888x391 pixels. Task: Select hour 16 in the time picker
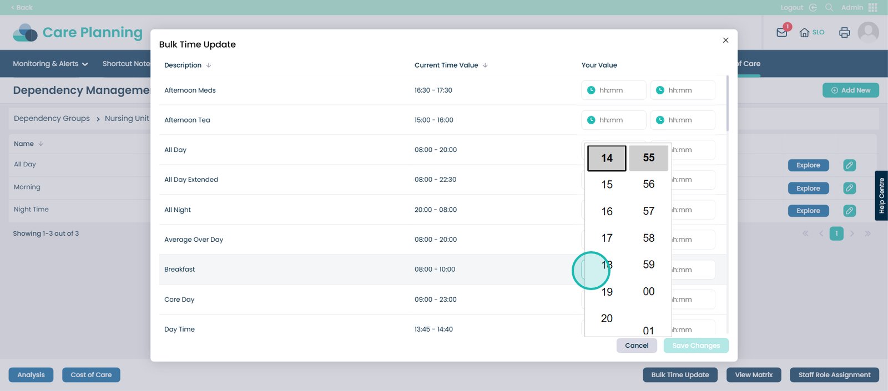(607, 211)
